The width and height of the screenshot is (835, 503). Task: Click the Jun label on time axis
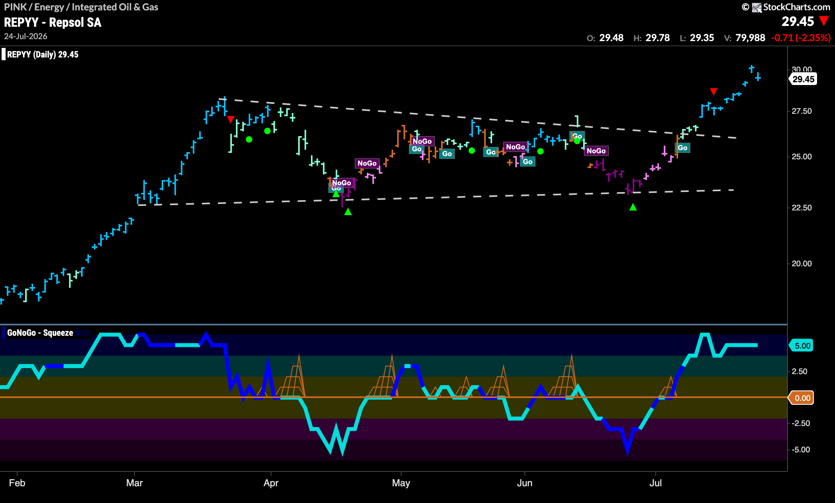524,483
